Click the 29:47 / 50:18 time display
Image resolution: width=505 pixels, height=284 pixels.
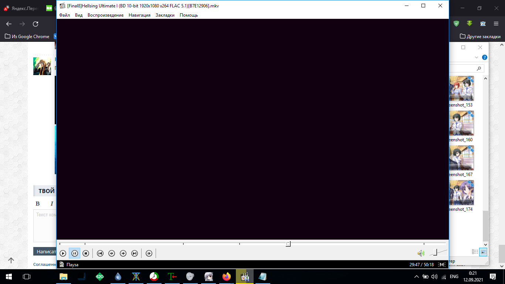421,265
